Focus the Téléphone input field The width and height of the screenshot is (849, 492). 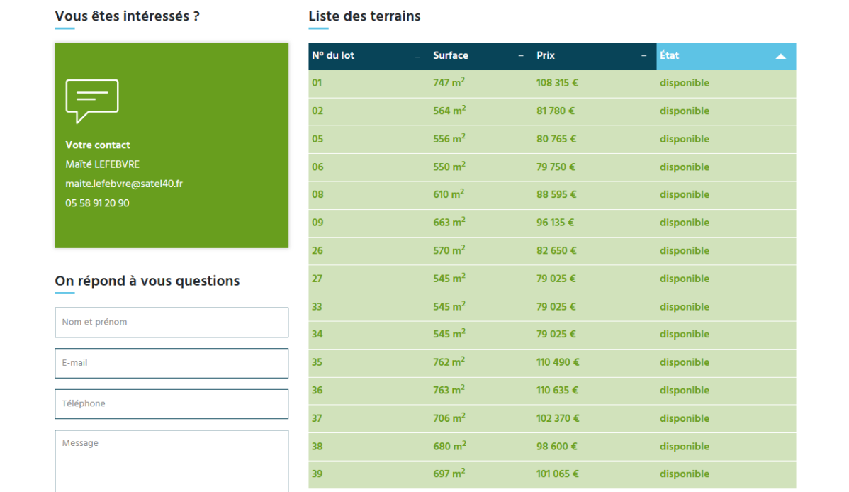[171, 403]
